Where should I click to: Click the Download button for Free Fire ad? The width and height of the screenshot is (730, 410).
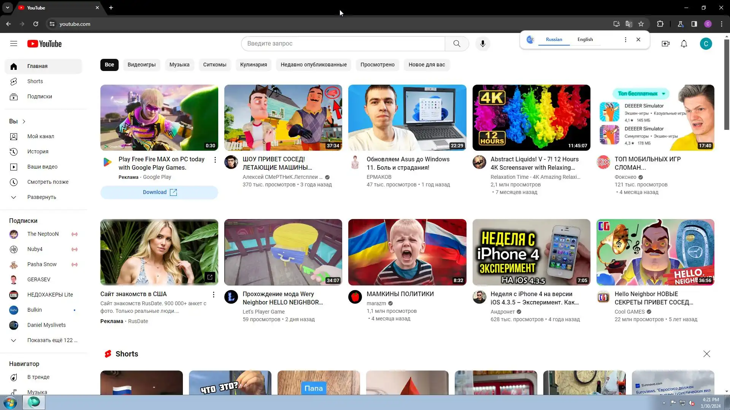click(x=159, y=192)
